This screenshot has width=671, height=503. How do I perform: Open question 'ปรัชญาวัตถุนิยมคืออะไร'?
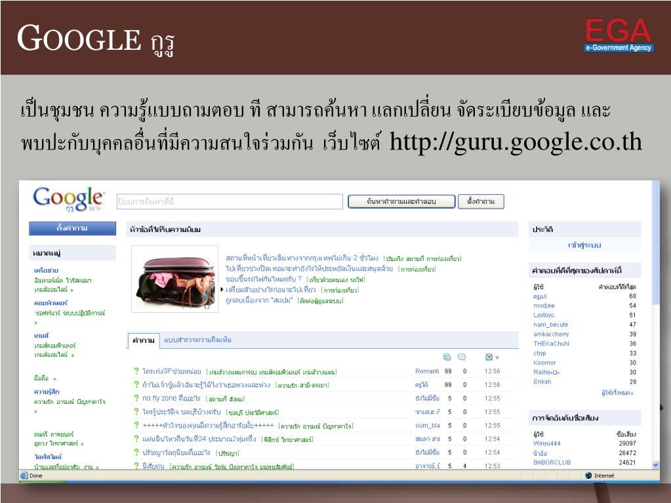[176, 452]
